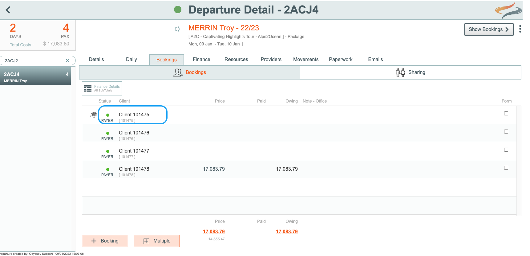The width and height of the screenshot is (530, 256).
Task: Click the Show Bookings button
Action: (x=489, y=29)
